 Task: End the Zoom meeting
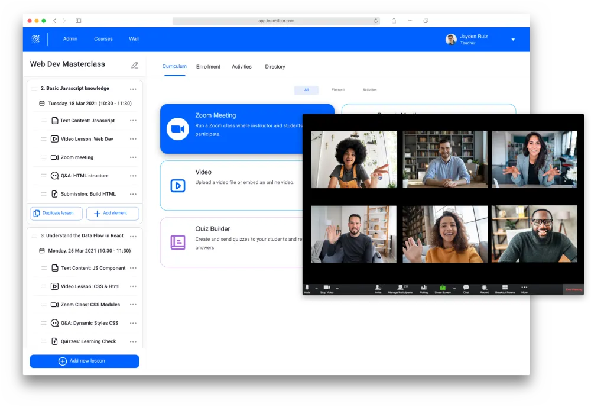[572, 288]
